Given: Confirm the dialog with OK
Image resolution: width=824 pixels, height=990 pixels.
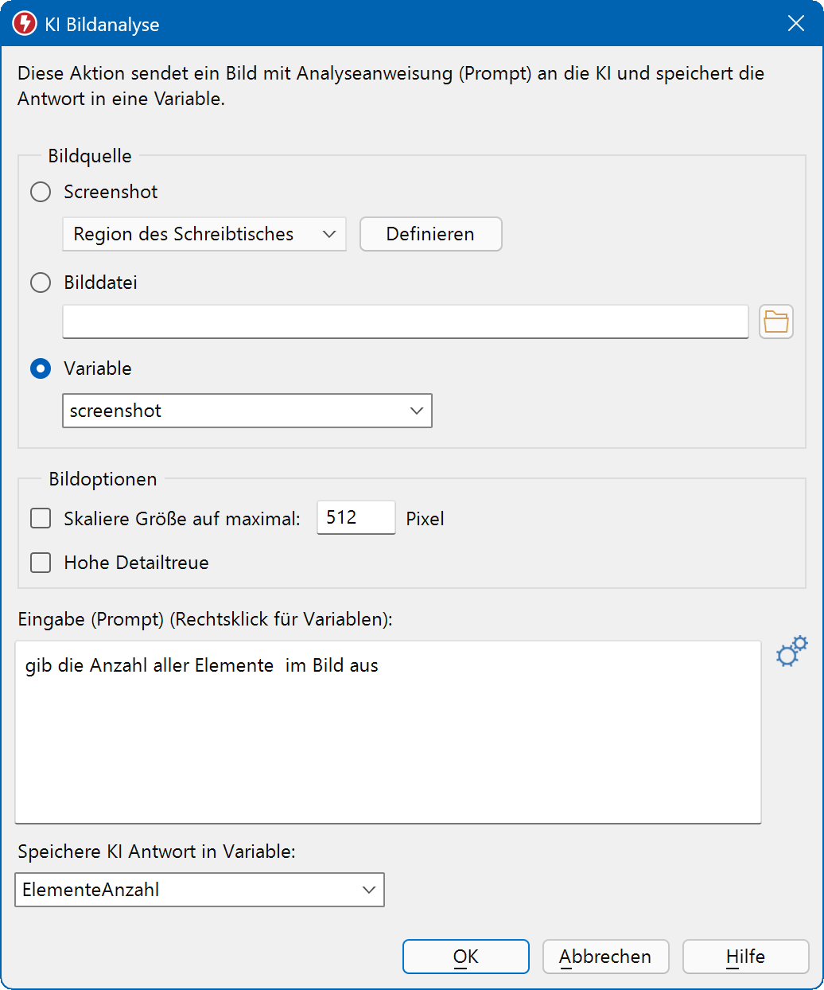Looking at the screenshot, I should [x=465, y=957].
